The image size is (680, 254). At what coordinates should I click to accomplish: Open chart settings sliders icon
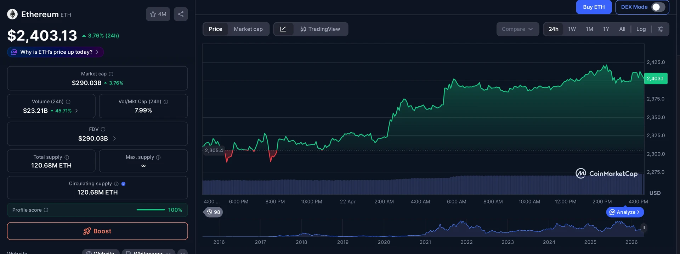pos(660,29)
